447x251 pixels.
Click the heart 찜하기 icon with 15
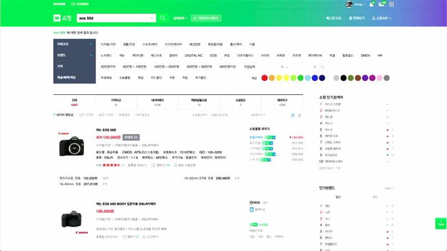[x=154, y=165]
